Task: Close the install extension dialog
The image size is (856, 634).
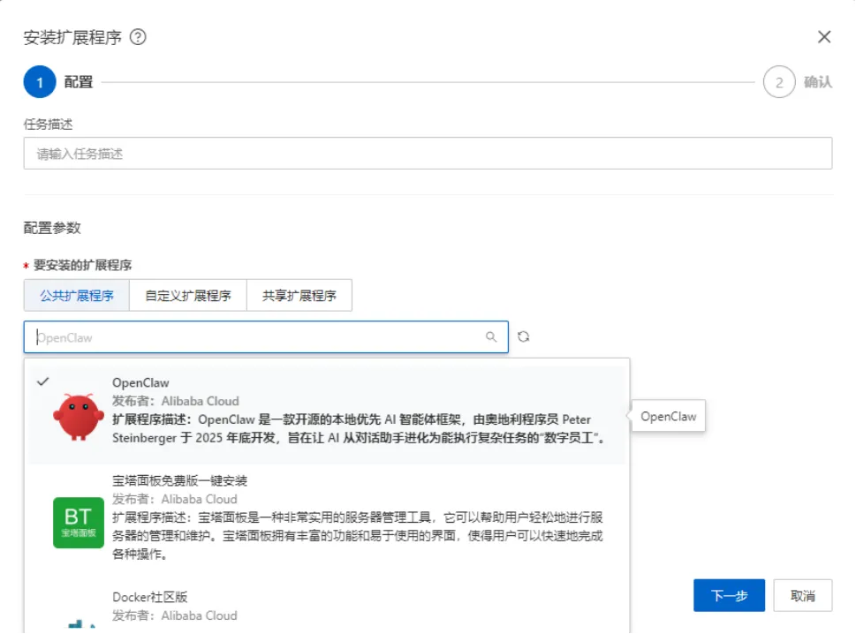Action: [824, 37]
